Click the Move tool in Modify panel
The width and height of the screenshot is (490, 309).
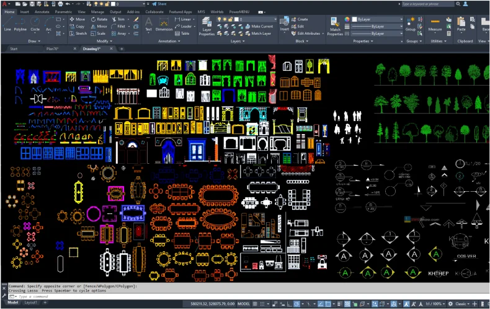tap(77, 19)
